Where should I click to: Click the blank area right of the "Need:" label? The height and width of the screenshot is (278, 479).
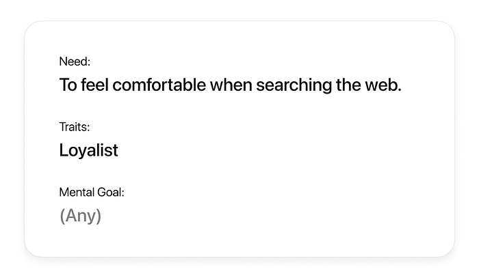coord(239,62)
